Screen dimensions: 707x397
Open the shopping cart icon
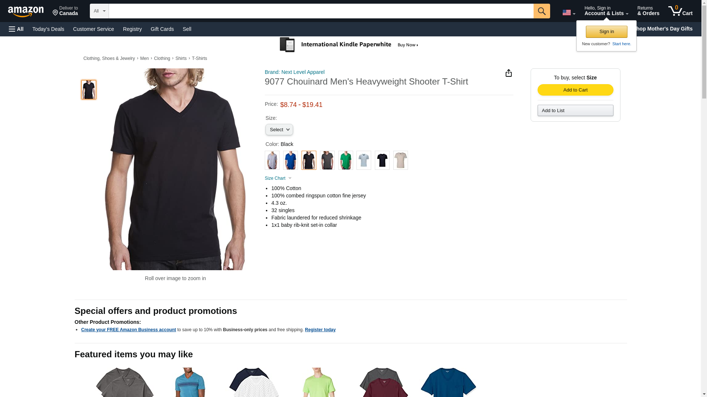point(680,11)
